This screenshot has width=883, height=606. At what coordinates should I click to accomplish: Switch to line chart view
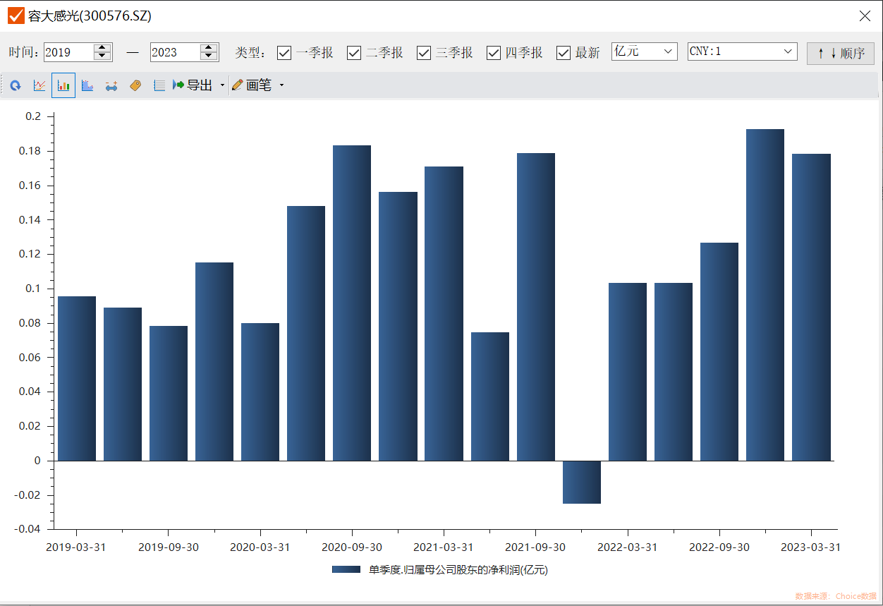click(39, 85)
